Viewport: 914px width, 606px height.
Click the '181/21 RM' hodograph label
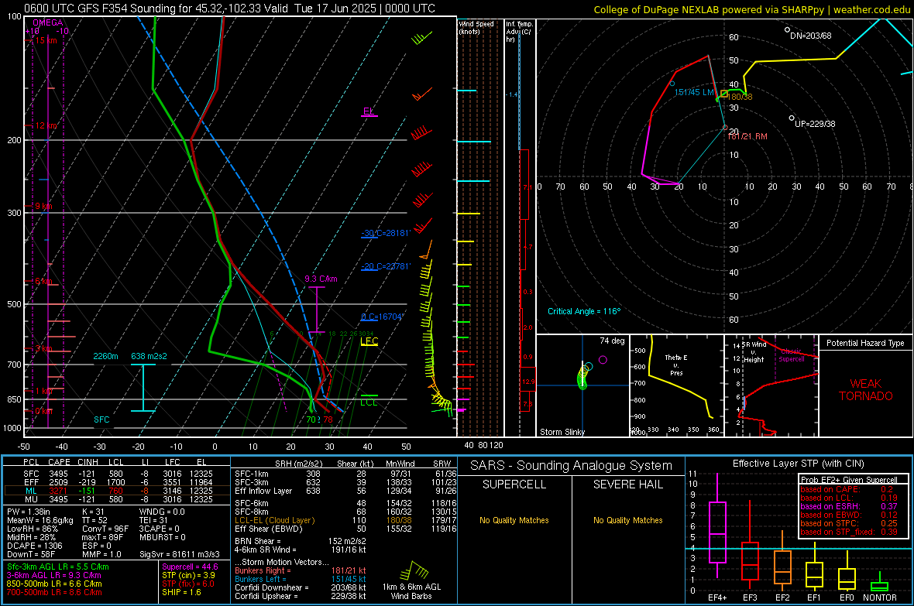(747, 136)
